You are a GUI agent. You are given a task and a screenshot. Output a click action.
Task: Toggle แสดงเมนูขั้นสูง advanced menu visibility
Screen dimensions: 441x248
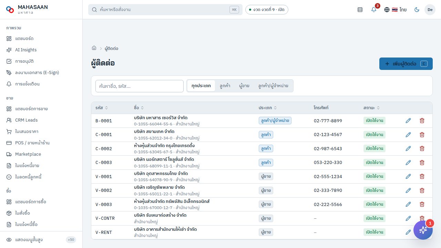tap(41, 240)
